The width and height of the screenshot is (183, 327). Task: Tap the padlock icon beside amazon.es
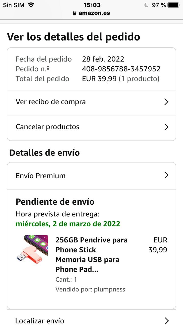(x=74, y=13)
